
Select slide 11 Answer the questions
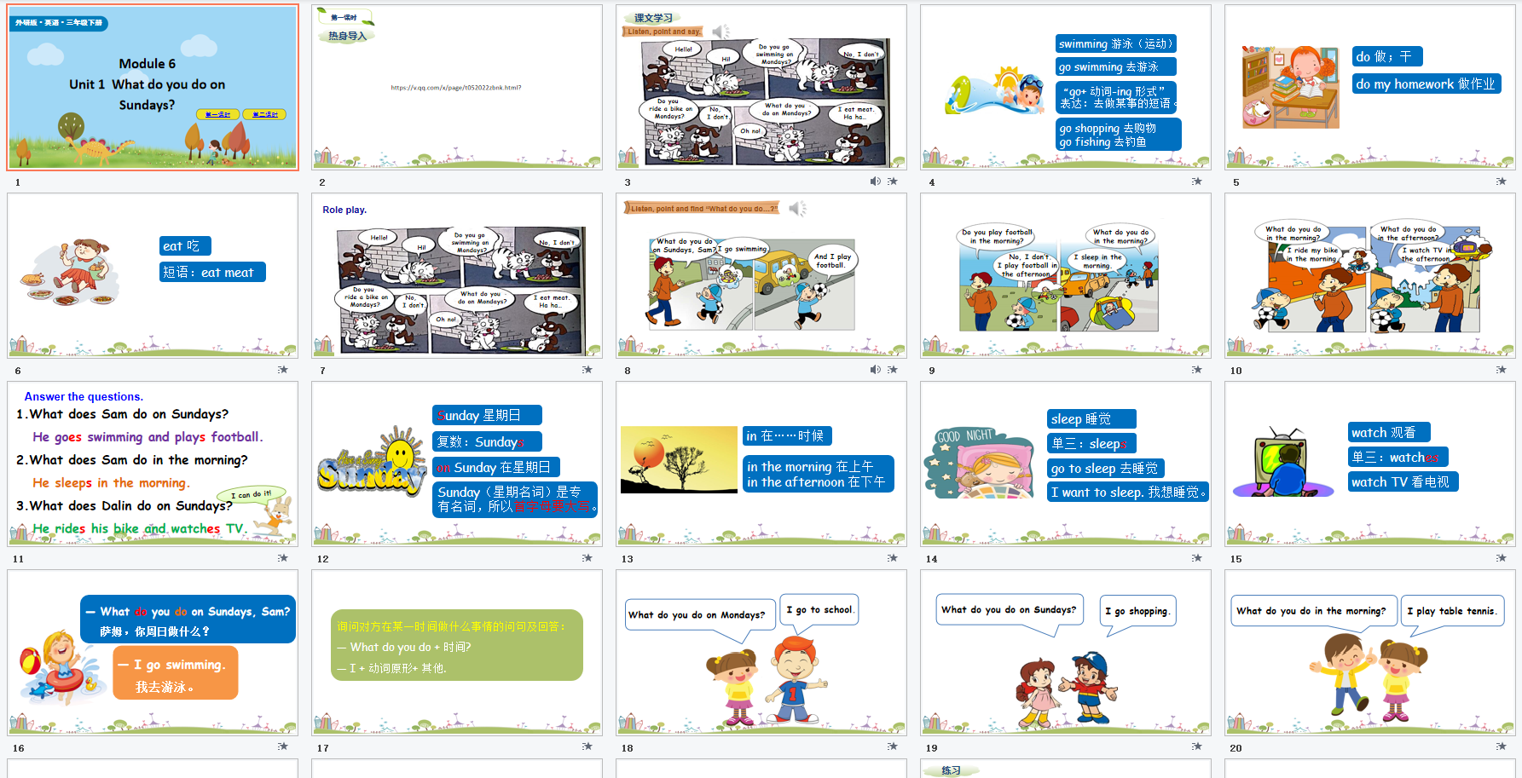[x=153, y=464]
